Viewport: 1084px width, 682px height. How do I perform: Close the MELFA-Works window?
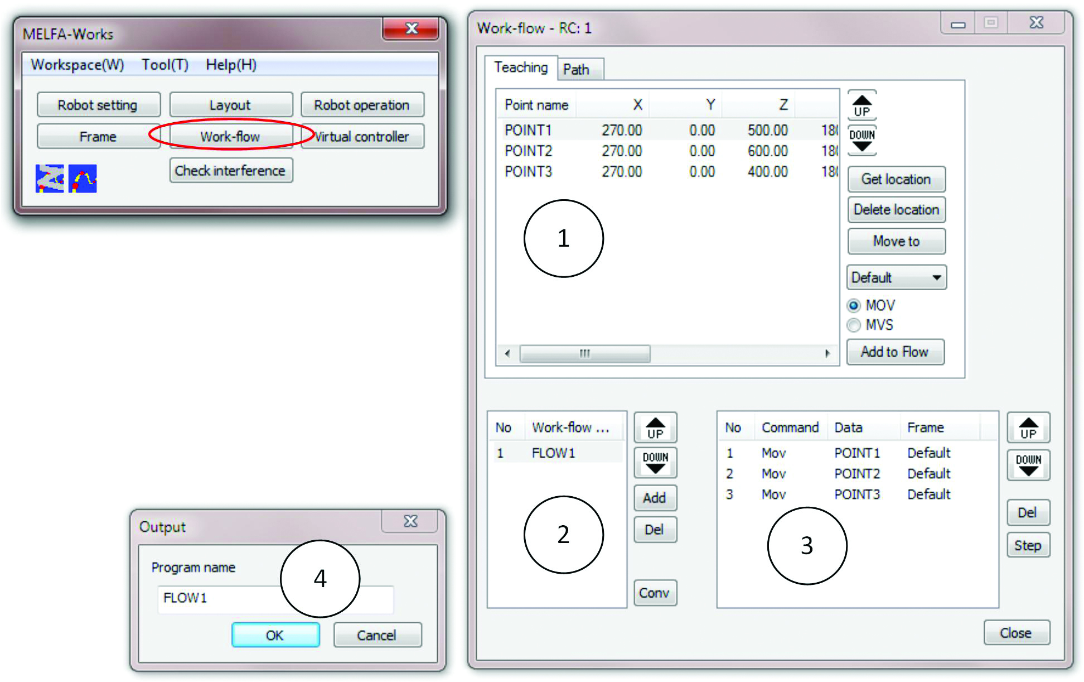pos(411,28)
